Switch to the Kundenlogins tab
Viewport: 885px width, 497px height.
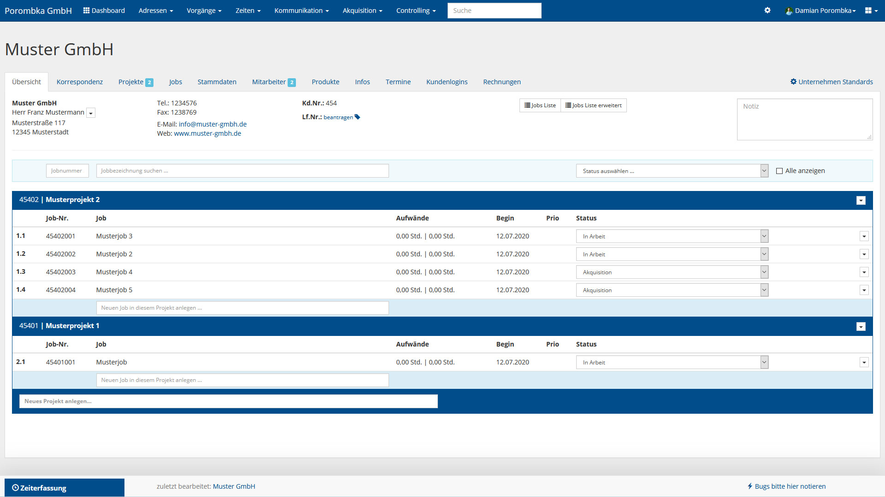pos(447,81)
